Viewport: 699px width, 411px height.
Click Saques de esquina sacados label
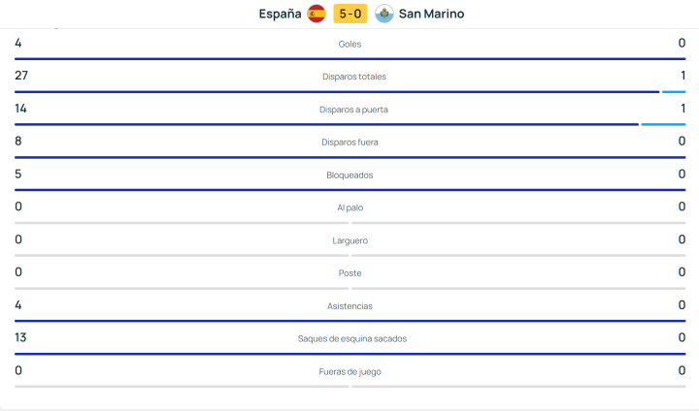point(349,338)
